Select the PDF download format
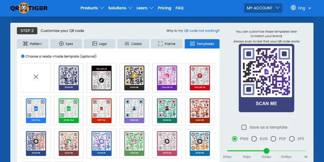324x162 pixels. coord(273,139)
